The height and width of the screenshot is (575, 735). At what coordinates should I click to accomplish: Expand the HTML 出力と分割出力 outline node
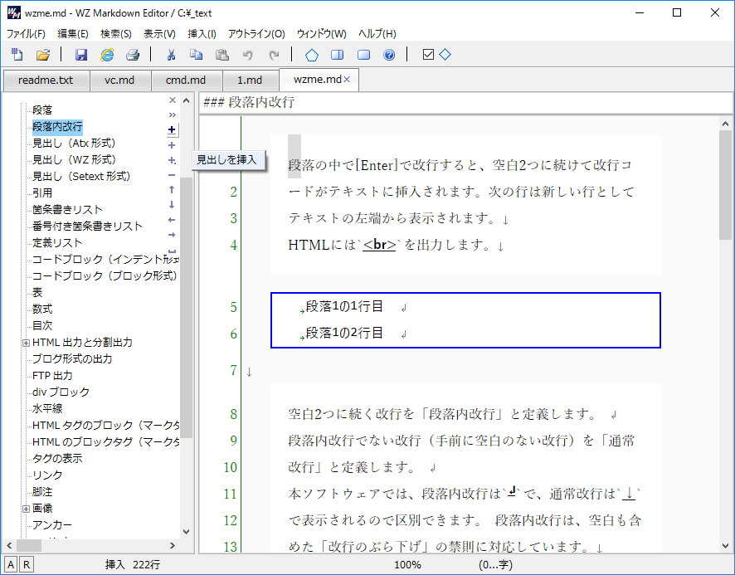coord(26,343)
